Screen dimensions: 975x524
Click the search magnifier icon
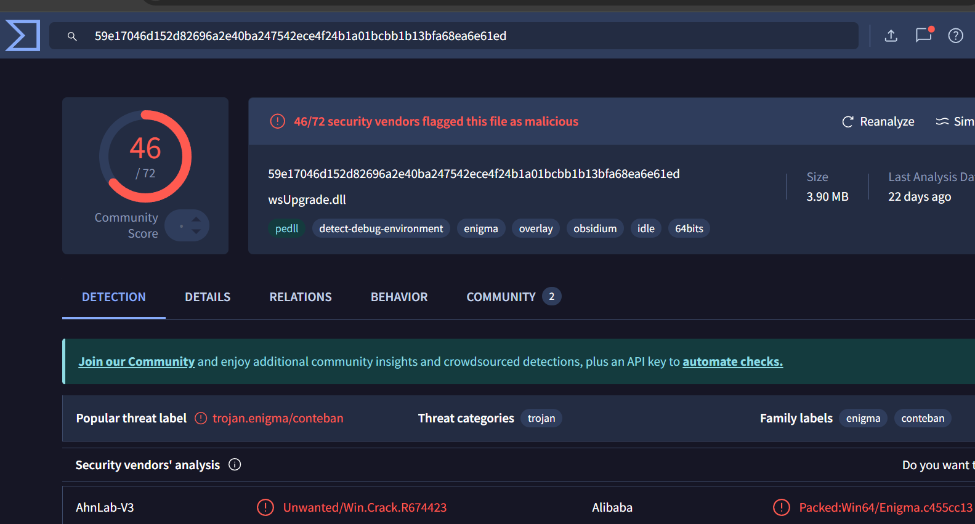pos(72,36)
